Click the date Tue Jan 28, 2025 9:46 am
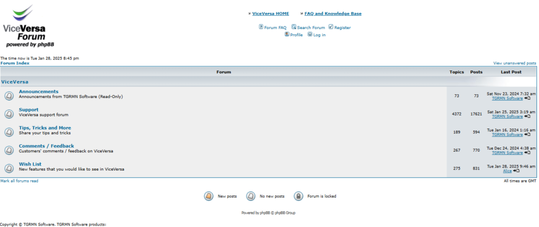The image size is (539, 227). click(x=511, y=166)
